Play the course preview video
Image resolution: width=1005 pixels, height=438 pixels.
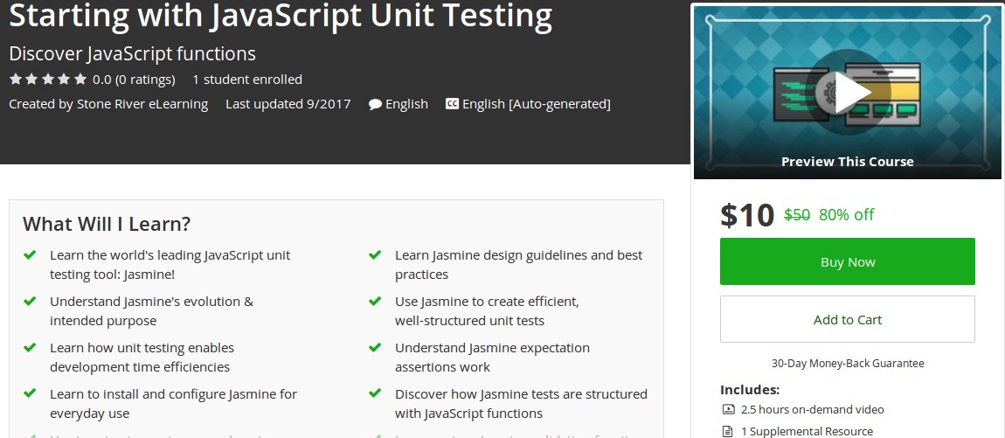[x=847, y=91]
